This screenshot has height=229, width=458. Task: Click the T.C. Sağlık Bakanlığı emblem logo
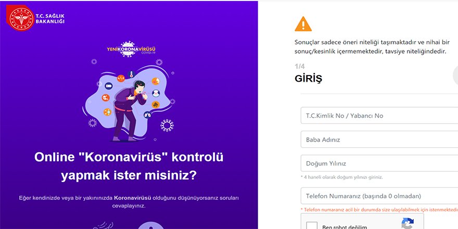pos(20,18)
